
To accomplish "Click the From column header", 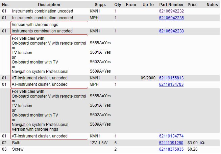I will click(x=131, y=5).
